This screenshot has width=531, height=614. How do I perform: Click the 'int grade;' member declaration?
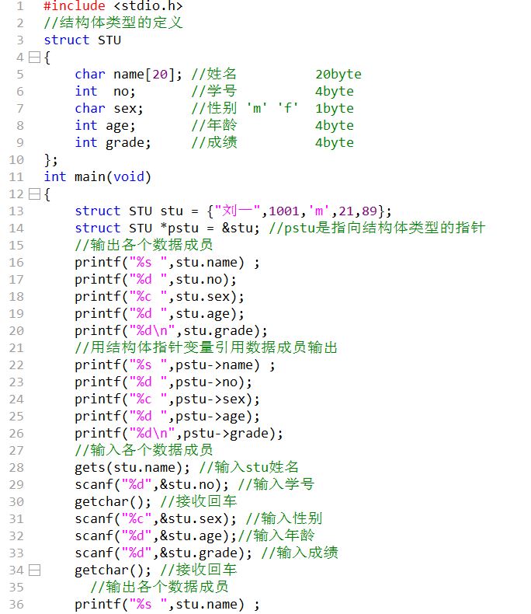[113, 142]
